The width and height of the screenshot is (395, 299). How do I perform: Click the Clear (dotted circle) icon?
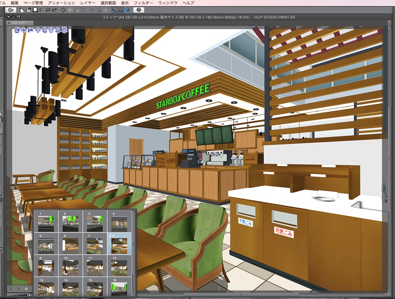(x=63, y=10)
